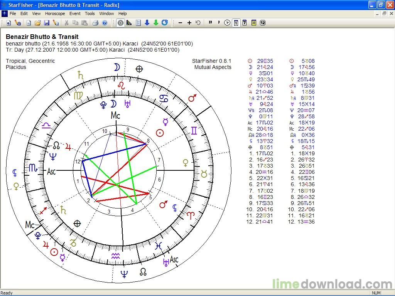Viewport: 395px width, 296px height.
Task: Select the radix chart wheel view icon
Action: [x=121, y=23]
